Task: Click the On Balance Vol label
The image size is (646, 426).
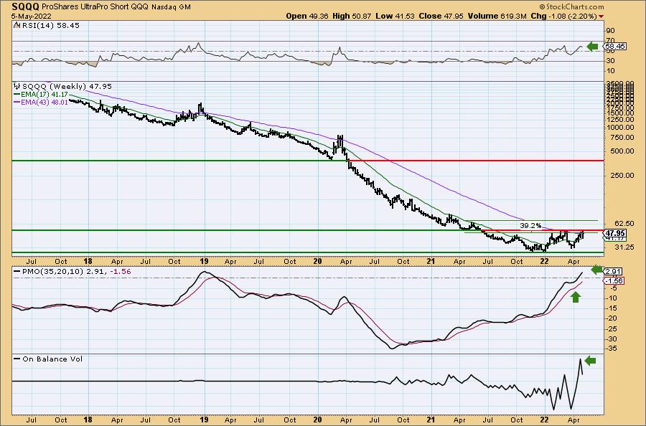Action: pos(52,359)
